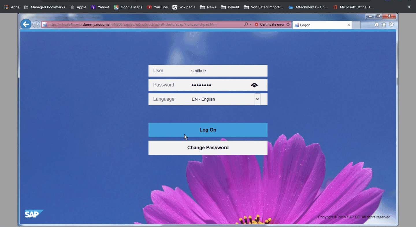The image size is (416, 227).
Task: Click the Change Password button
Action: pyautogui.click(x=208, y=148)
